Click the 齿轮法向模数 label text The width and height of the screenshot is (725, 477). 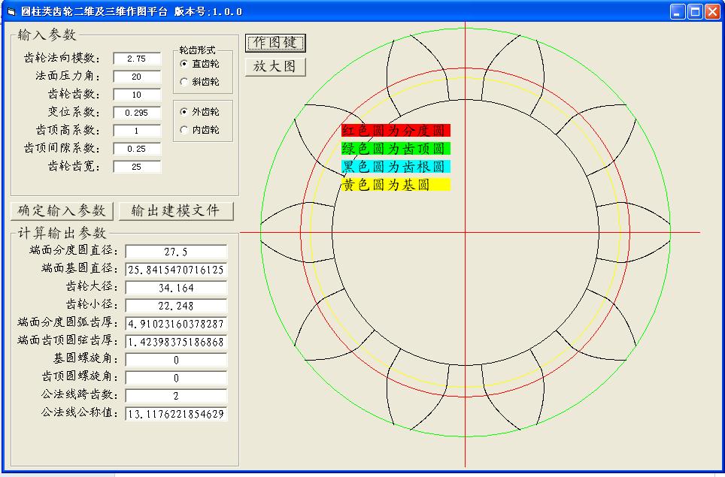click(62, 58)
